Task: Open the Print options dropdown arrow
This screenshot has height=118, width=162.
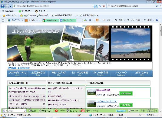Action: 112,20
